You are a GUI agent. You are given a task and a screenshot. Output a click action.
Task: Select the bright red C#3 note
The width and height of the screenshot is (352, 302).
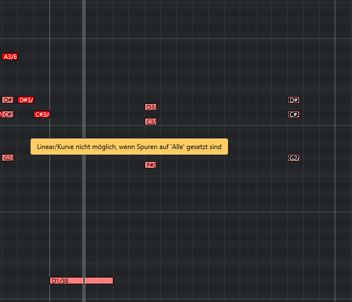42,115
